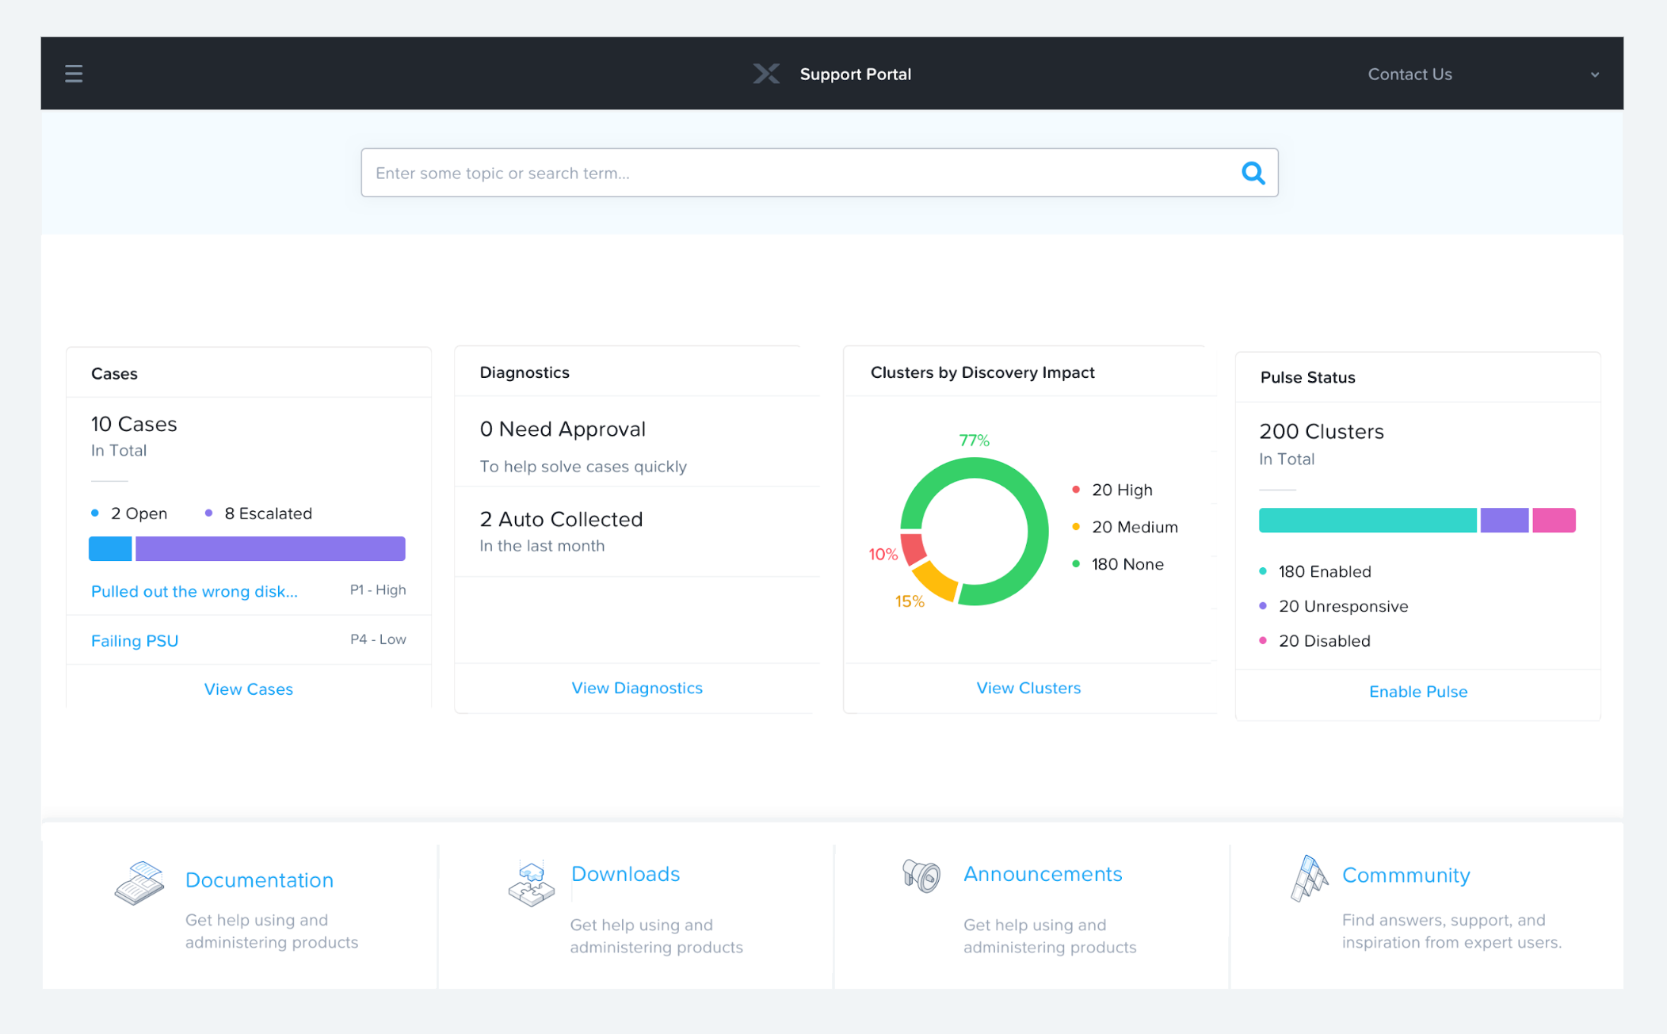The height and width of the screenshot is (1034, 1667).
Task: Click Enable Pulse button
Action: click(x=1418, y=692)
